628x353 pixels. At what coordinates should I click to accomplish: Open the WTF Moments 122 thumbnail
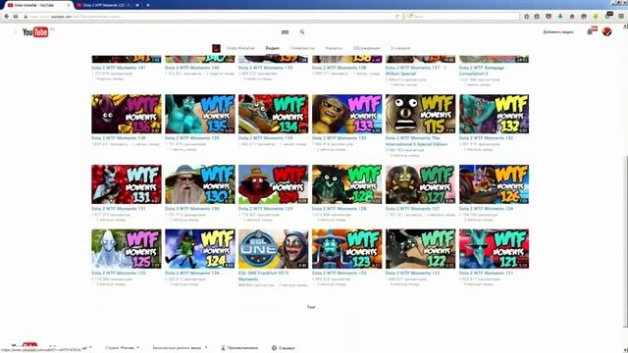pyautogui.click(x=421, y=249)
